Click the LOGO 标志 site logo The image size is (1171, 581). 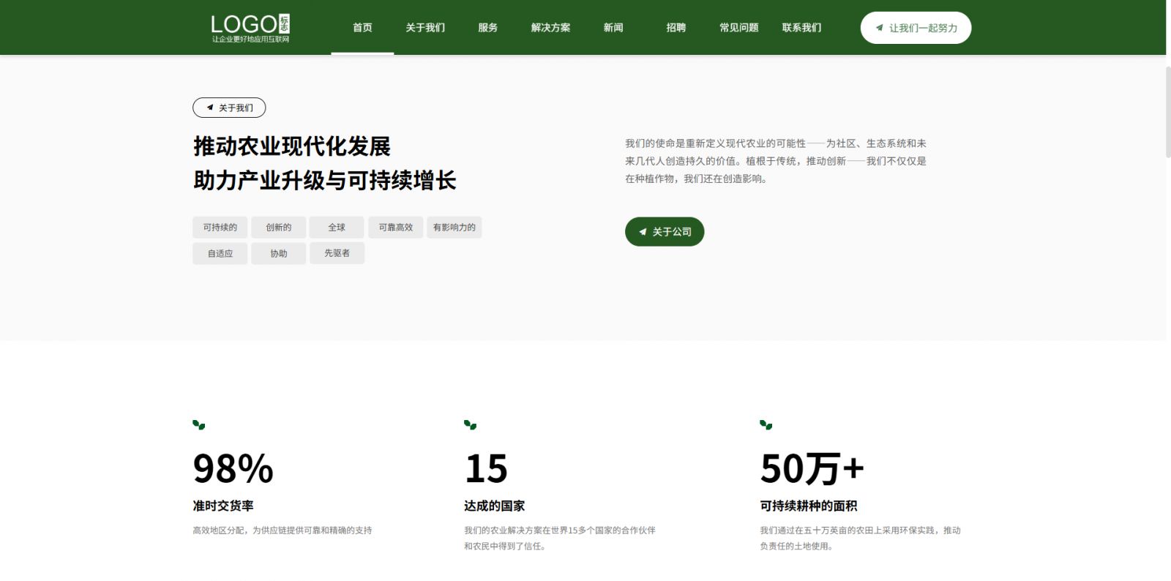click(250, 29)
